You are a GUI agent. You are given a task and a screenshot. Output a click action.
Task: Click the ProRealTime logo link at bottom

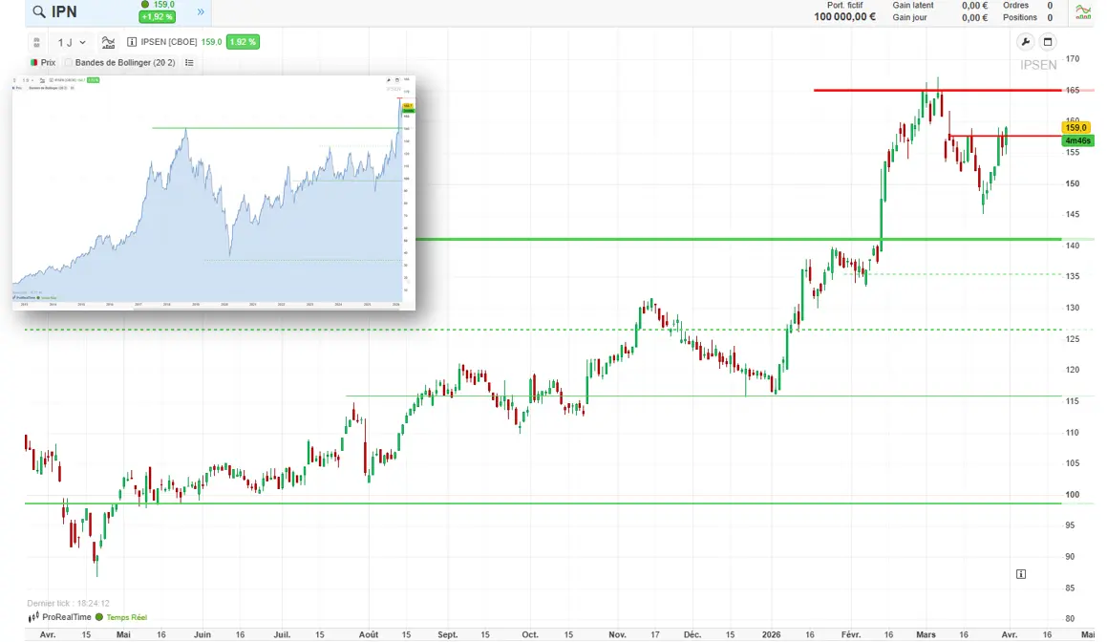point(59,617)
